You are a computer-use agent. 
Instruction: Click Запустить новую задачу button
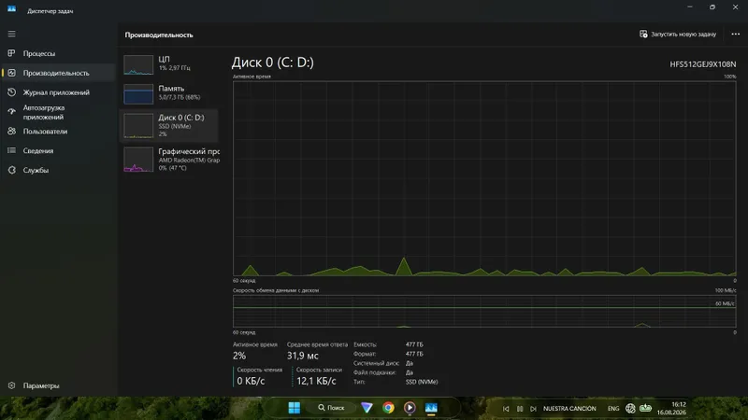point(677,35)
